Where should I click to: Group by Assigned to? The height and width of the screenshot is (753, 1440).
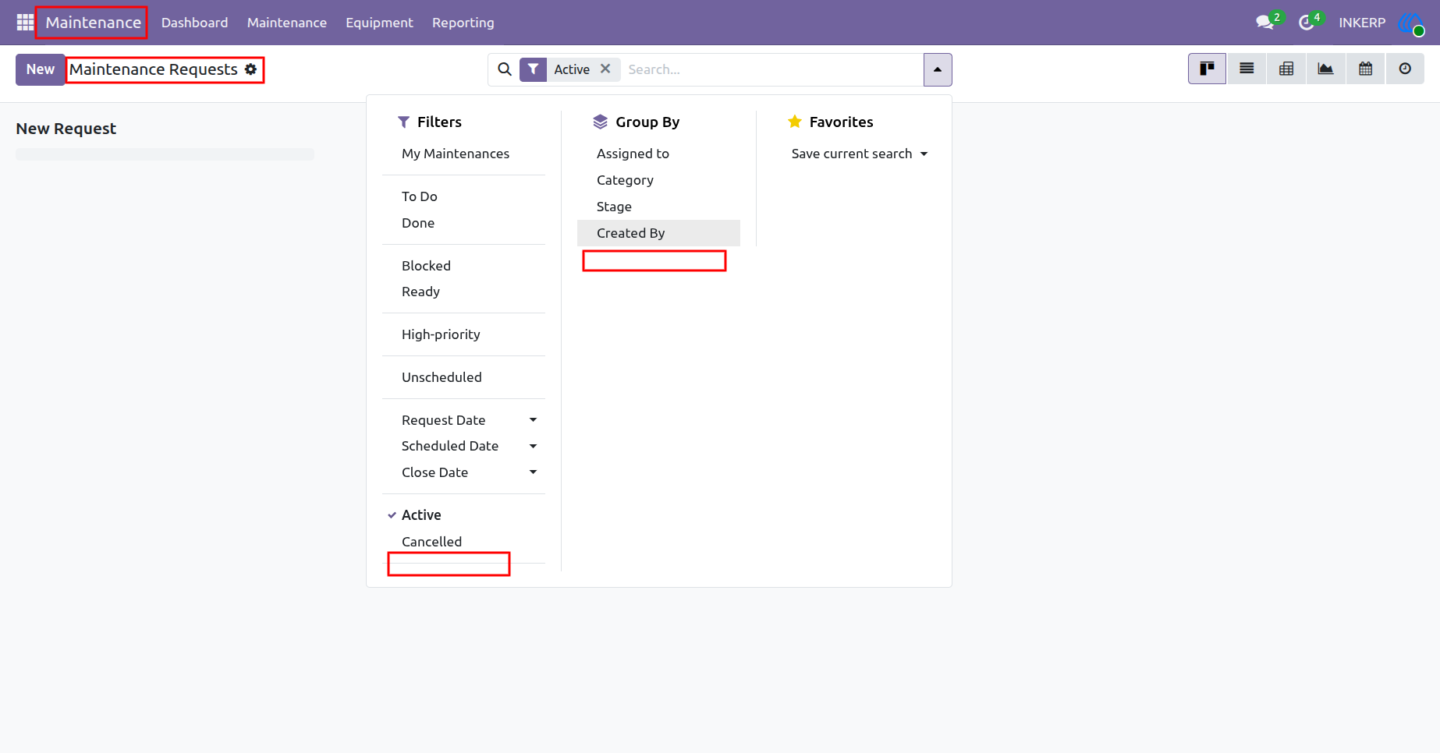[658, 154]
